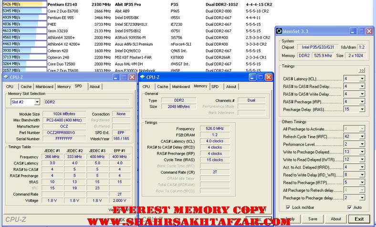
Task: Toggle the Auto checkbox in MemSet
Action: coord(350,207)
